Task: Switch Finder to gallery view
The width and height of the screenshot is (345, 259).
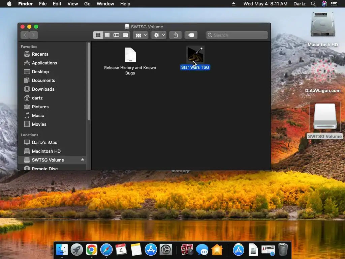Action: pos(125,35)
